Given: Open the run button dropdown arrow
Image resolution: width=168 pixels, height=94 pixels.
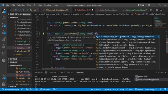Looking at the screenshot, I should 154,10.
